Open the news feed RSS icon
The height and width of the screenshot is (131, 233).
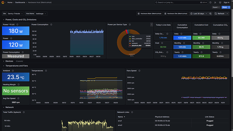tap(216, 2)
